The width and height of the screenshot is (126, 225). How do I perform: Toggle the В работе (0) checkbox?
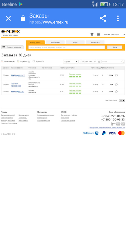tap(18, 61)
